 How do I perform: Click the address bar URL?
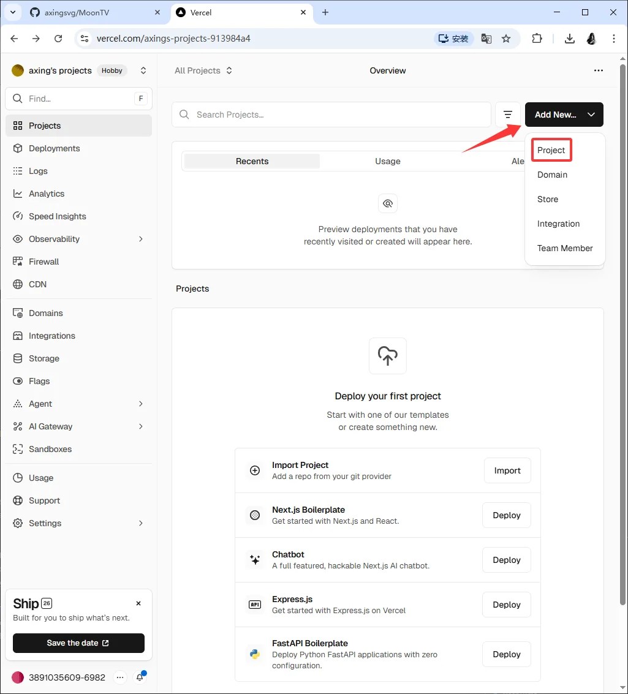(x=173, y=39)
